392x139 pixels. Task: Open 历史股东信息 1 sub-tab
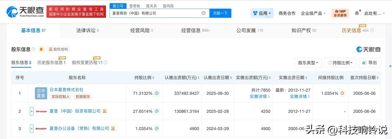(x=52, y=63)
